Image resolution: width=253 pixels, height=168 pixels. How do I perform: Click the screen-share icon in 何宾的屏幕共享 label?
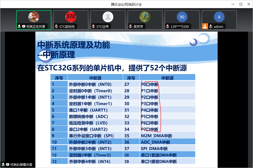8,165
